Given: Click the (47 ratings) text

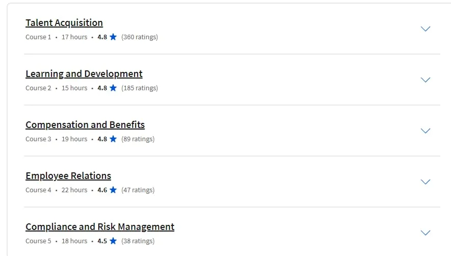Looking at the screenshot, I should tap(138, 190).
